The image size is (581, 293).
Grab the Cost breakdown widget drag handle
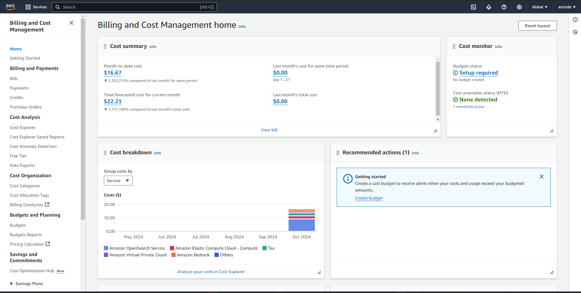pos(105,153)
